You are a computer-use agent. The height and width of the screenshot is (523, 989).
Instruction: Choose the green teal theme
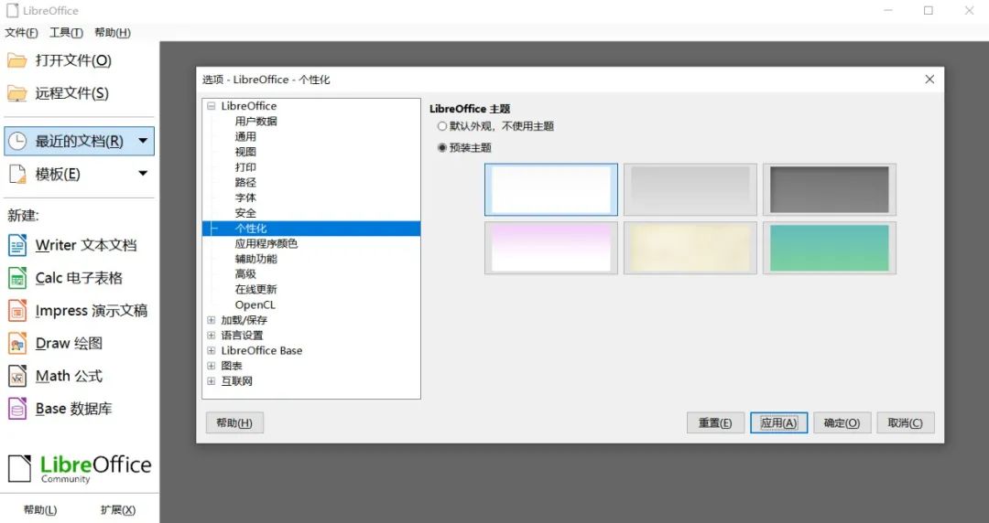coord(830,248)
